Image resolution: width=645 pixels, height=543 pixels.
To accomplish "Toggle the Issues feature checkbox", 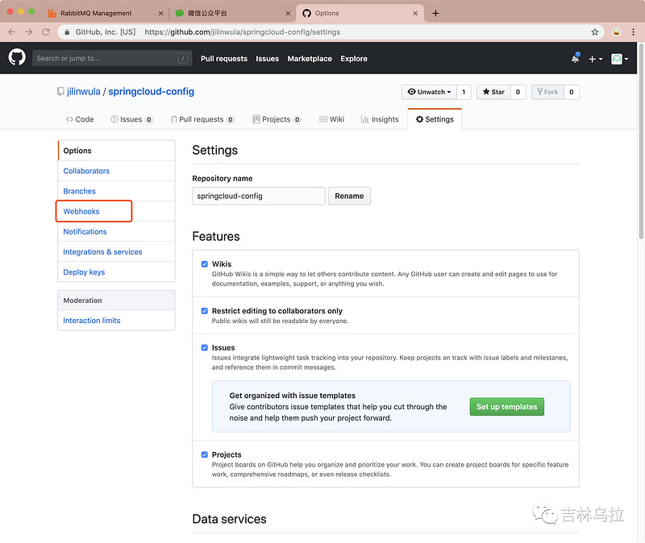I will point(205,347).
